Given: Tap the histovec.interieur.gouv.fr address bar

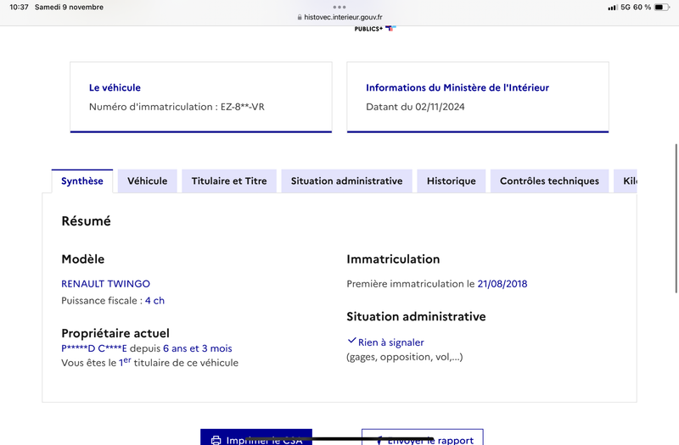Looking at the screenshot, I should (339, 17).
